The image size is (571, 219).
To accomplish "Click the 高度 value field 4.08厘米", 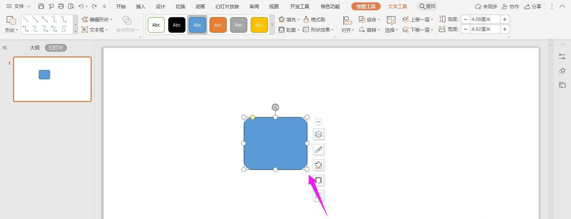I will pos(485,19).
